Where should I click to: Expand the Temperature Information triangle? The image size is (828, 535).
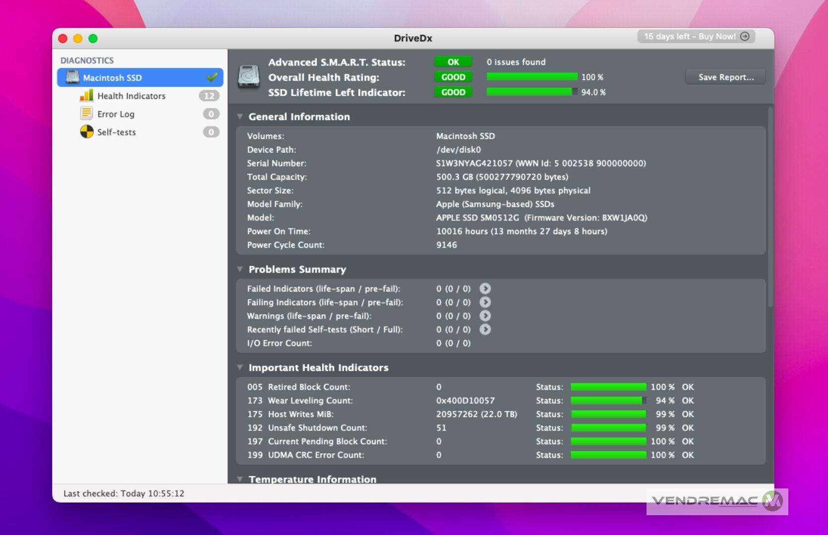coord(240,479)
